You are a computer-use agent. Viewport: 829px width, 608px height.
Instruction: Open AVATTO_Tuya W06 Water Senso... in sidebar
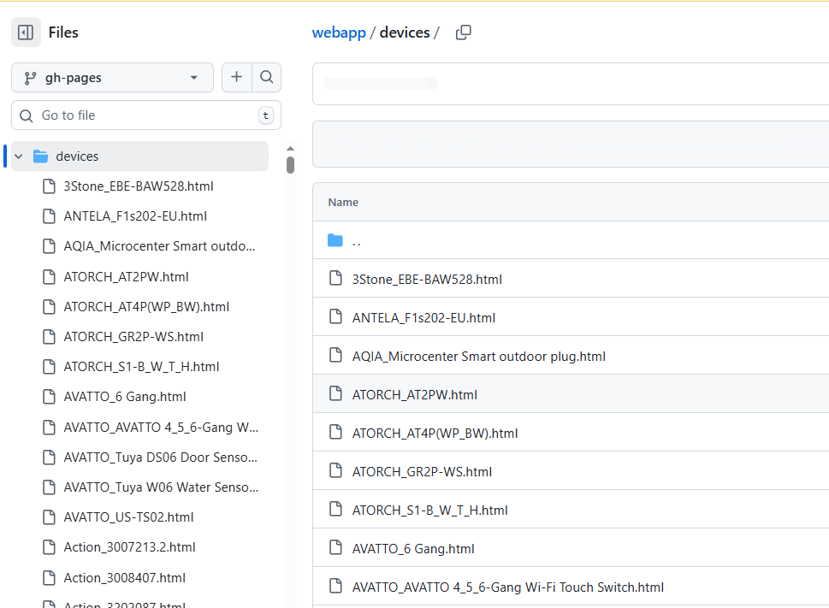point(161,487)
